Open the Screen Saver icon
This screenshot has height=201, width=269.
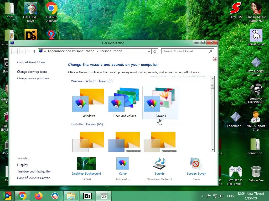(196, 164)
